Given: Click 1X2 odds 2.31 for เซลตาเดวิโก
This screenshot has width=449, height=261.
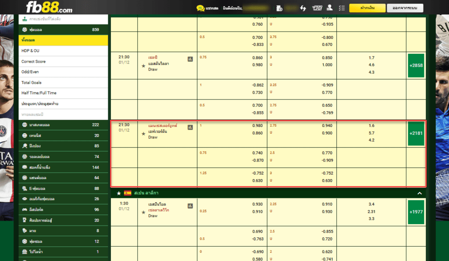Looking at the screenshot, I should tap(371, 212).
